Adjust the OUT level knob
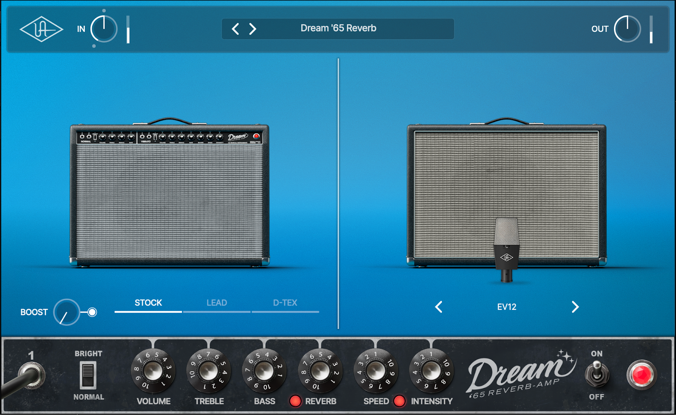Image resolution: width=676 pixels, height=415 pixels. [627, 29]
